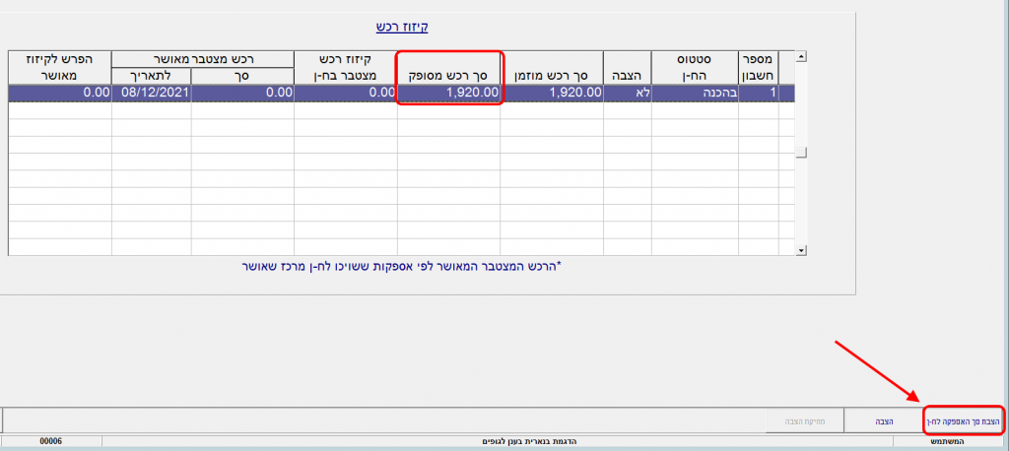Click the 'מספר חשבון' column header
The height and width of the screenshot is (451, 1009).
point(758,67)
